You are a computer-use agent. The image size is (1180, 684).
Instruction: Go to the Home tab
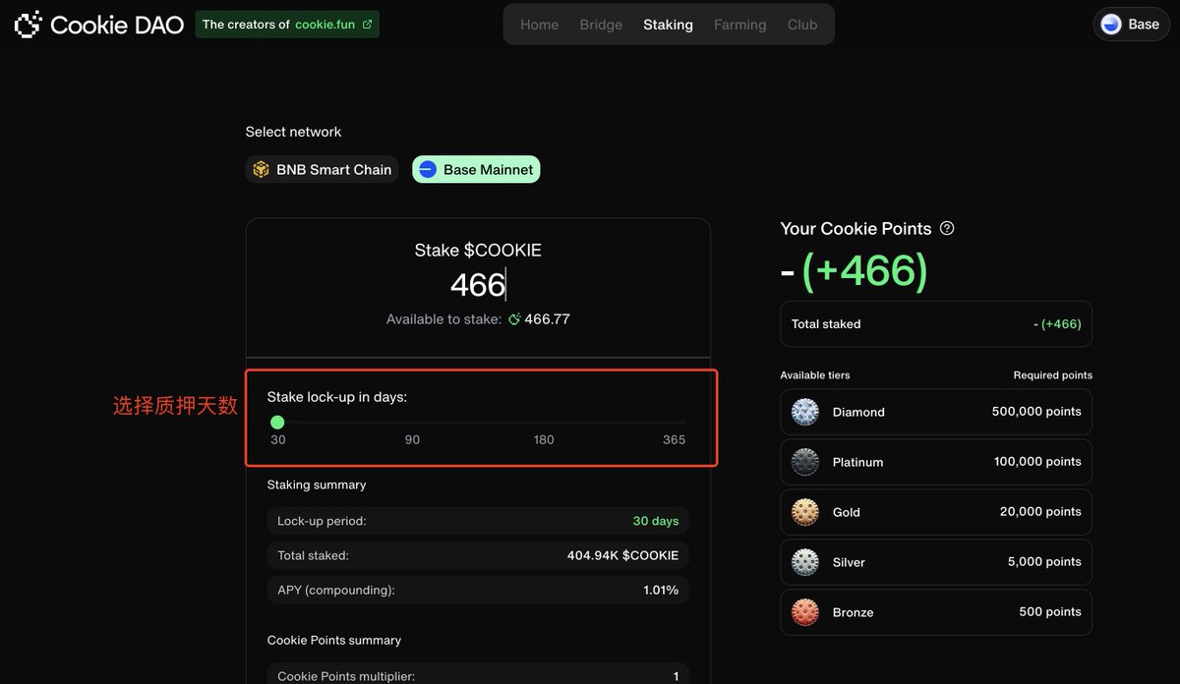click(x=539, y=25)
